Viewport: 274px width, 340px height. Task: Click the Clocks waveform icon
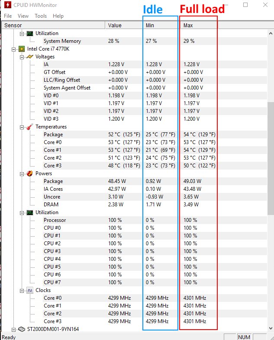[30, 290]
